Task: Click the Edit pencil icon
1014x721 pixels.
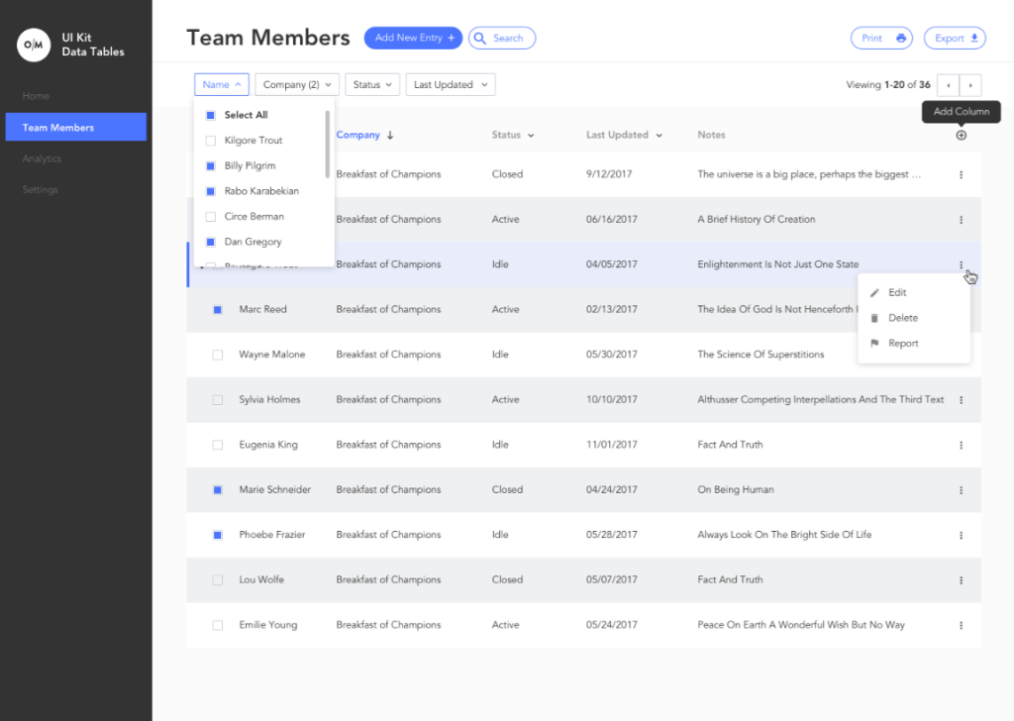Action: (x=875, y=292)
